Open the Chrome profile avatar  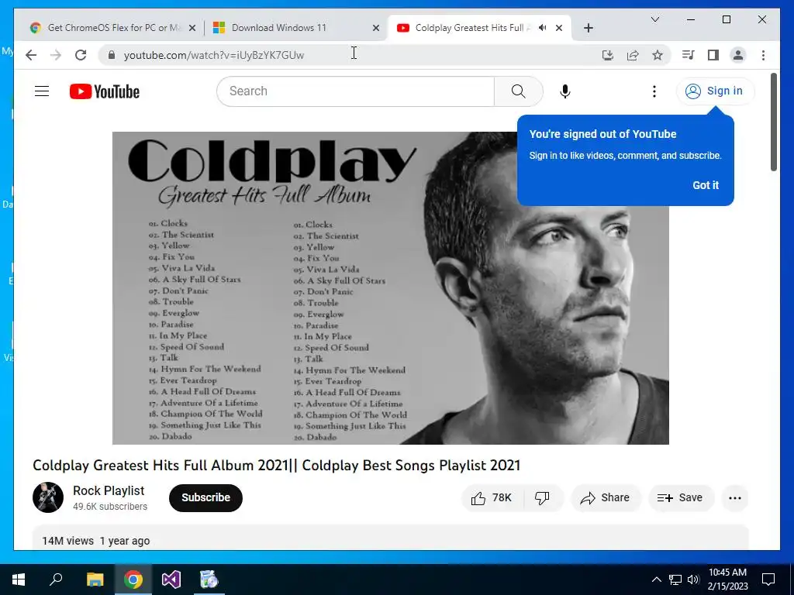[x=738, y=55]
